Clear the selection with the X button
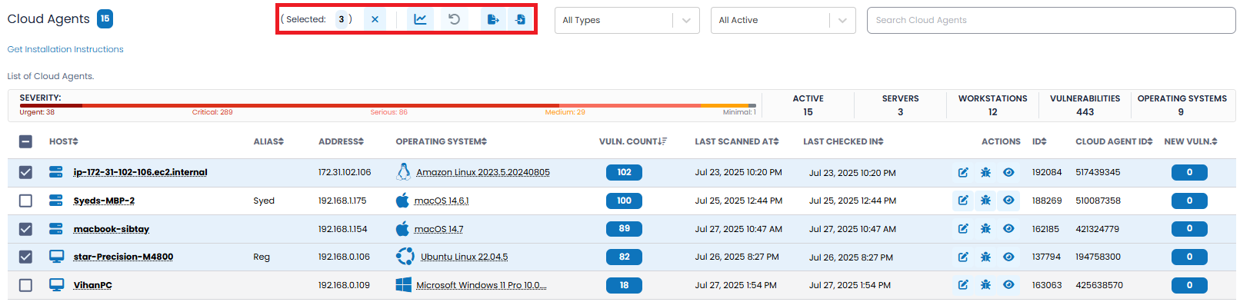Image resolution: width=1240 pixels, height=302 pixels. pyautogui.click(x=375, y=19)
